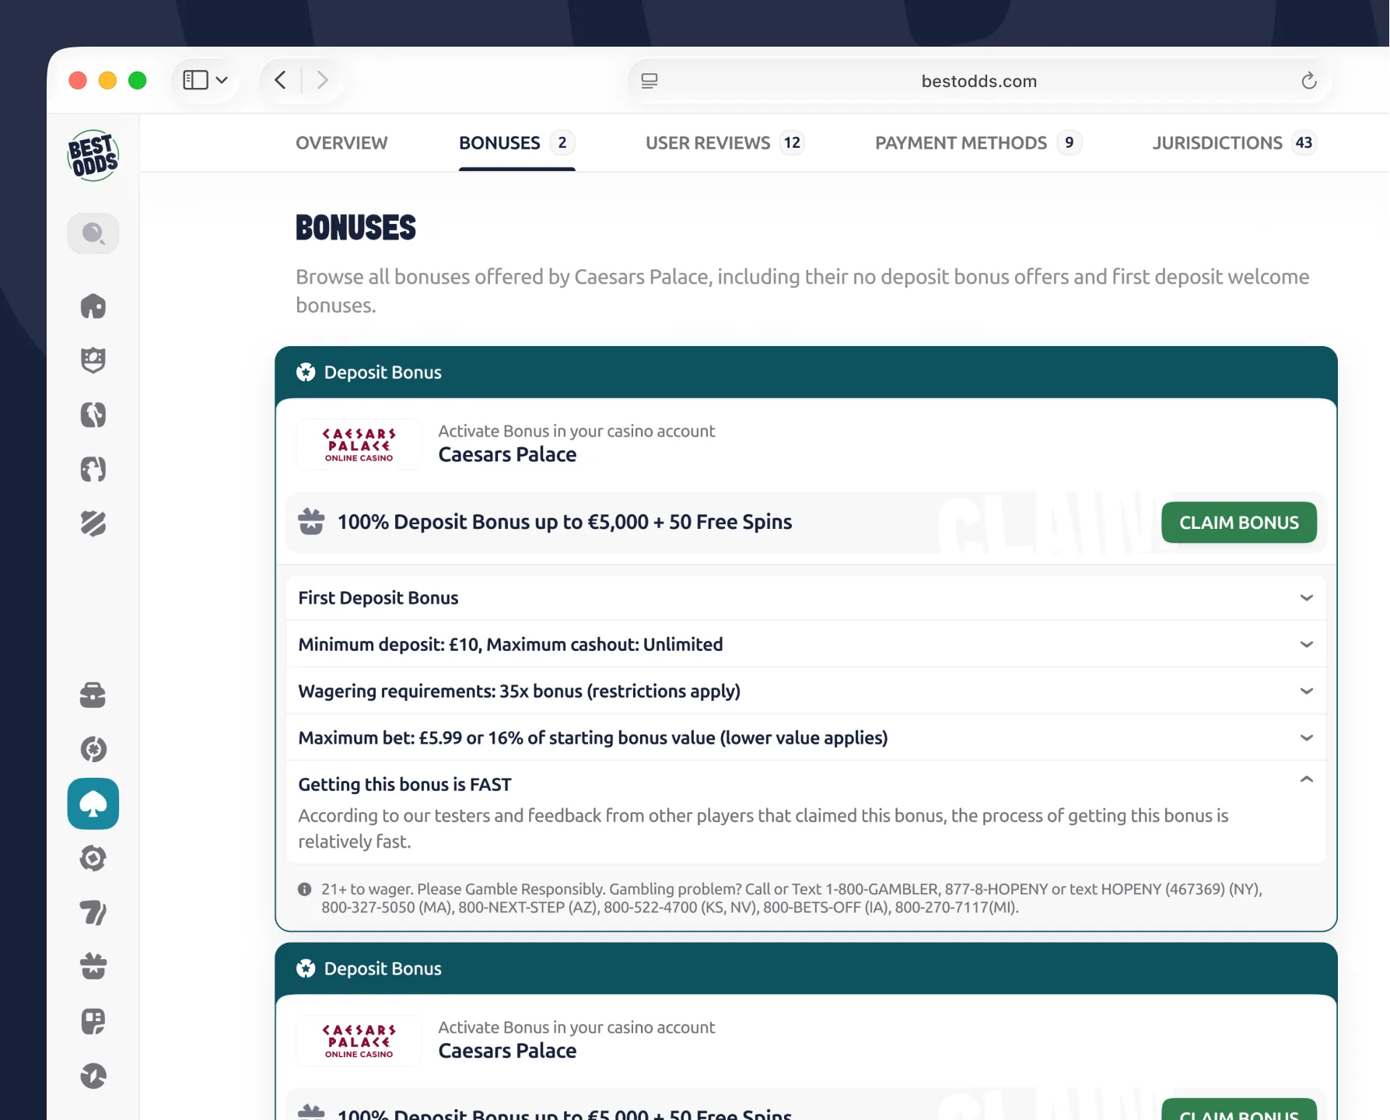Expand the Maximum bet £5.99 row
The width and height of the screenshot is (1390, 1120).
(806, 738)
